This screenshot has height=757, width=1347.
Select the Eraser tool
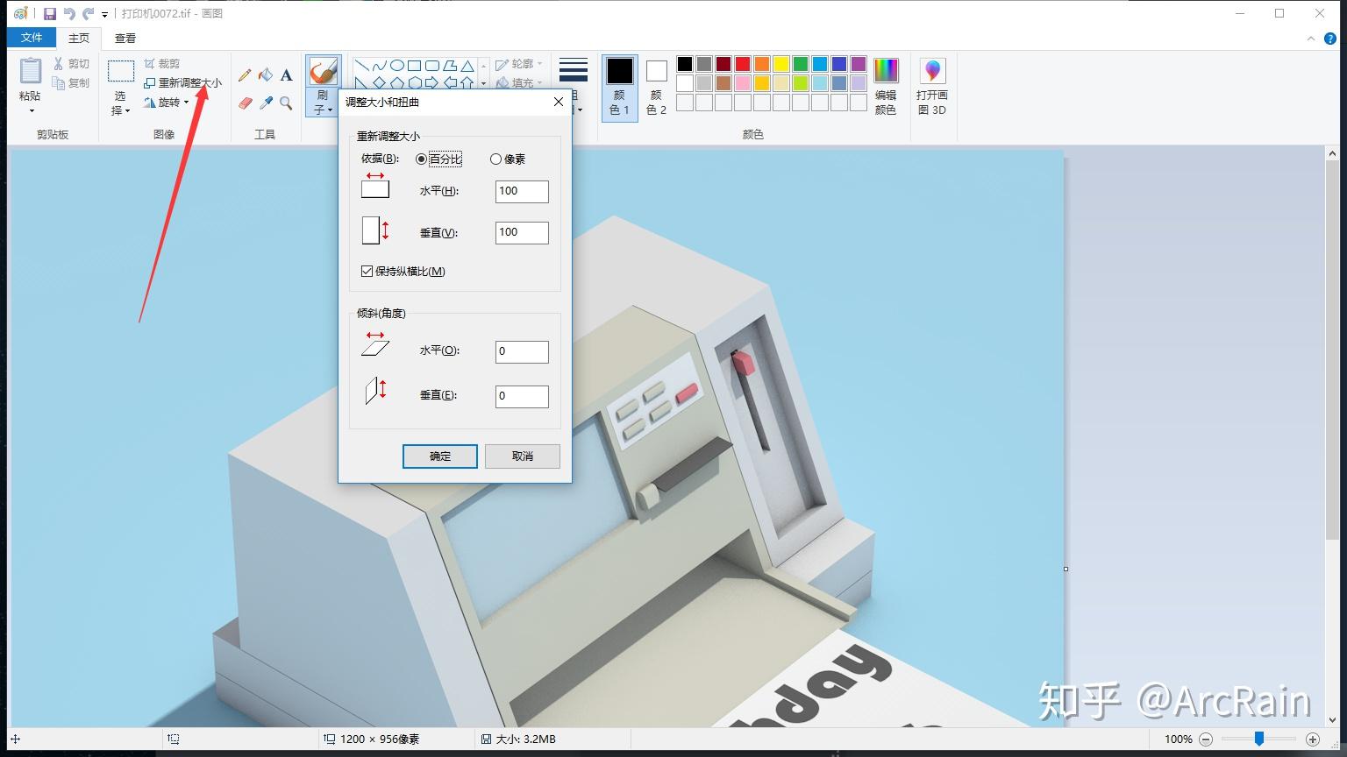[x=245, y=103]
